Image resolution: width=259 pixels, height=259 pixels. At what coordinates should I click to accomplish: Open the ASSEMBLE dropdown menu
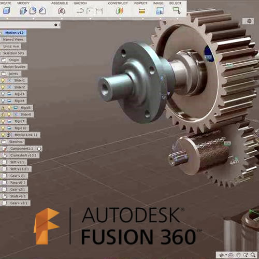[x=60, y=3]
